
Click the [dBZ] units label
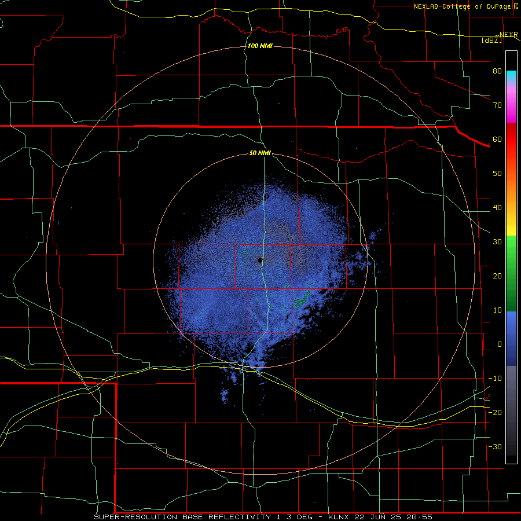pos(491,41)
